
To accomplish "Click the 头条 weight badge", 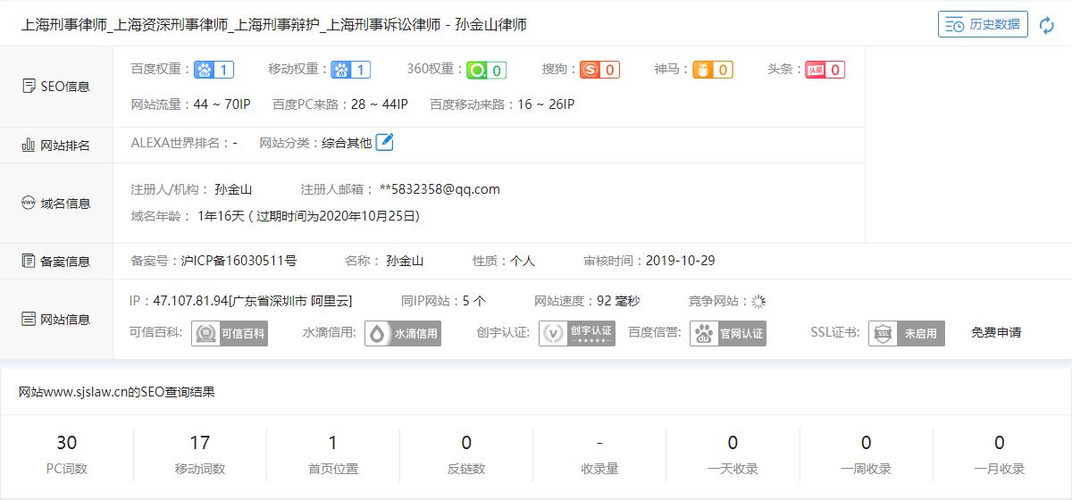I will click(825, 70).
